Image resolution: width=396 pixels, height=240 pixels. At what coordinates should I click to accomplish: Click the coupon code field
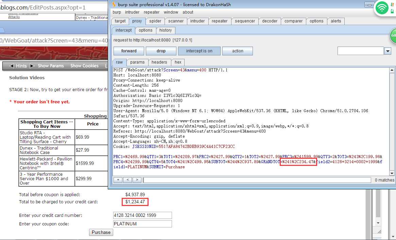142,224
